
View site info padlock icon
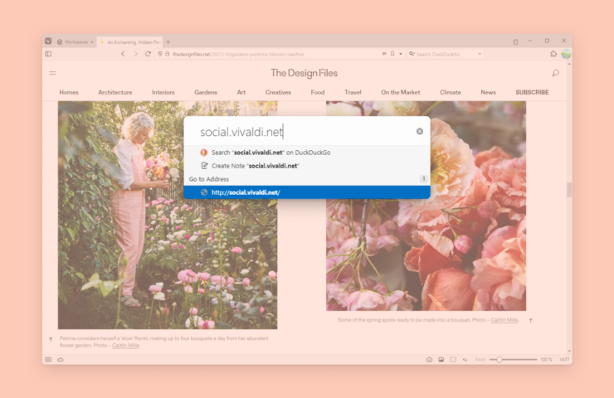pyautogui.click(x=168, y=54)
